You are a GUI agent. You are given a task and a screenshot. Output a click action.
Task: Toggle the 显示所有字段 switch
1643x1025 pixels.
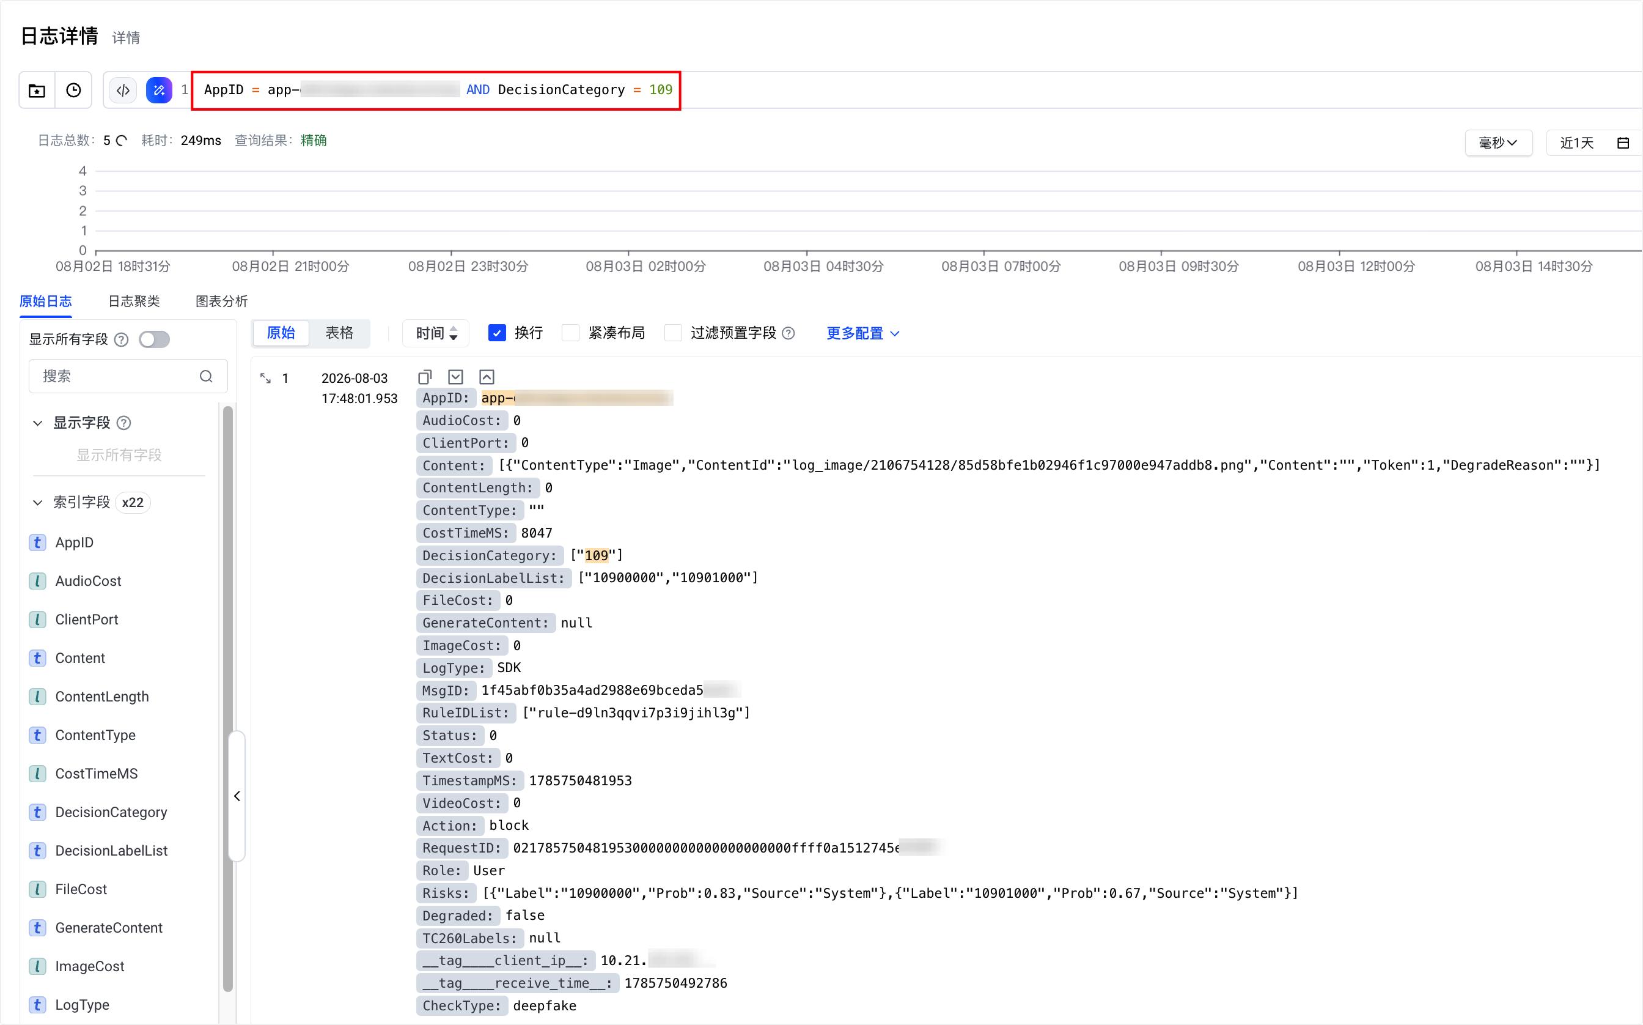(x=155, y=339)
